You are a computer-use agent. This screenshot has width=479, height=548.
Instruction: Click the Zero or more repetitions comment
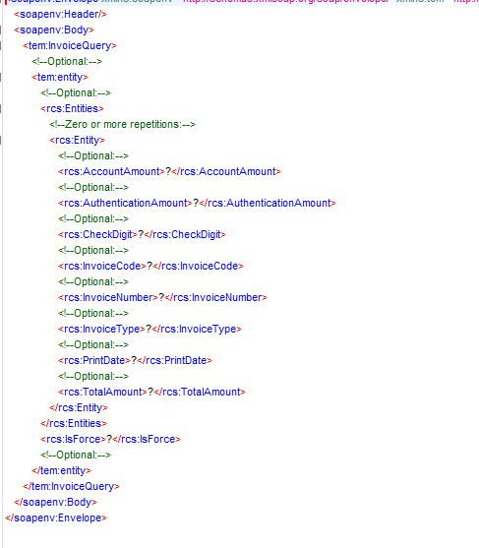pyautogui.click(x=122, y=124)
